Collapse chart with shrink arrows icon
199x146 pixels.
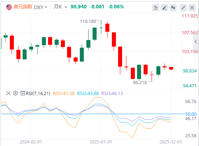pos(183,8)
